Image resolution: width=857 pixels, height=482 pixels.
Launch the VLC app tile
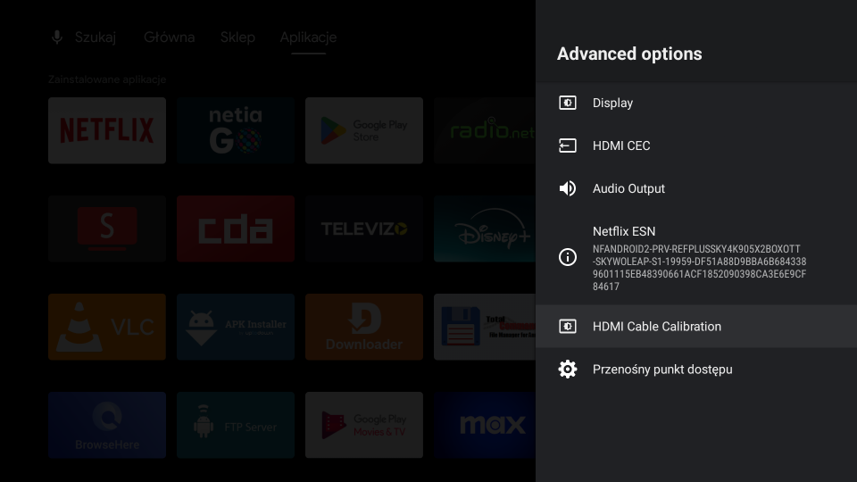(107, 327)
